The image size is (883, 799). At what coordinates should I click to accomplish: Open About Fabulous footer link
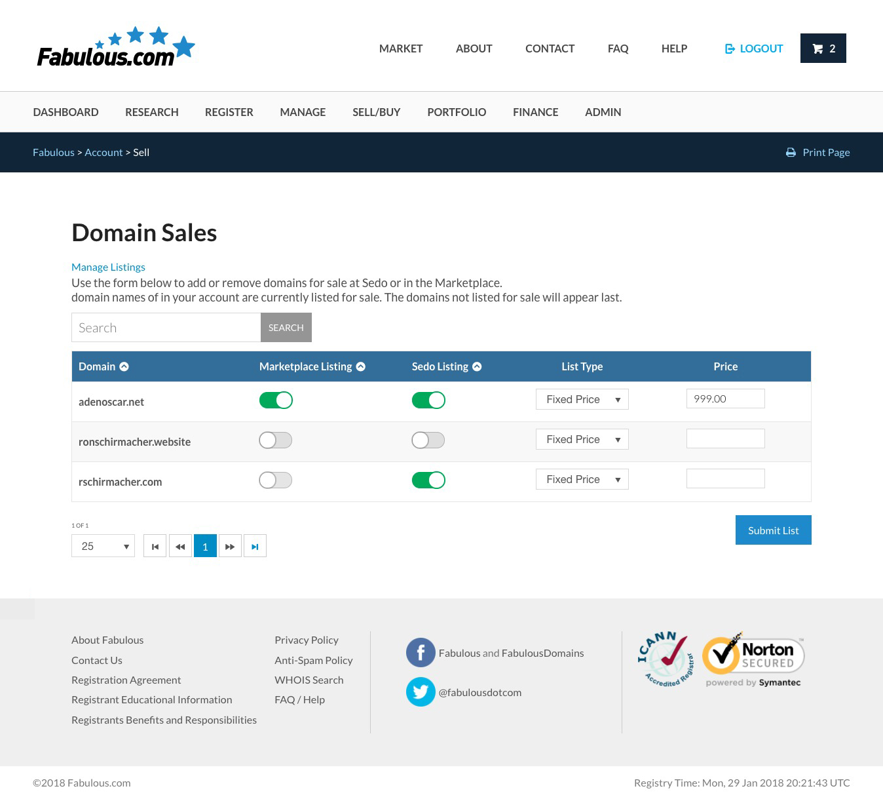107,640
